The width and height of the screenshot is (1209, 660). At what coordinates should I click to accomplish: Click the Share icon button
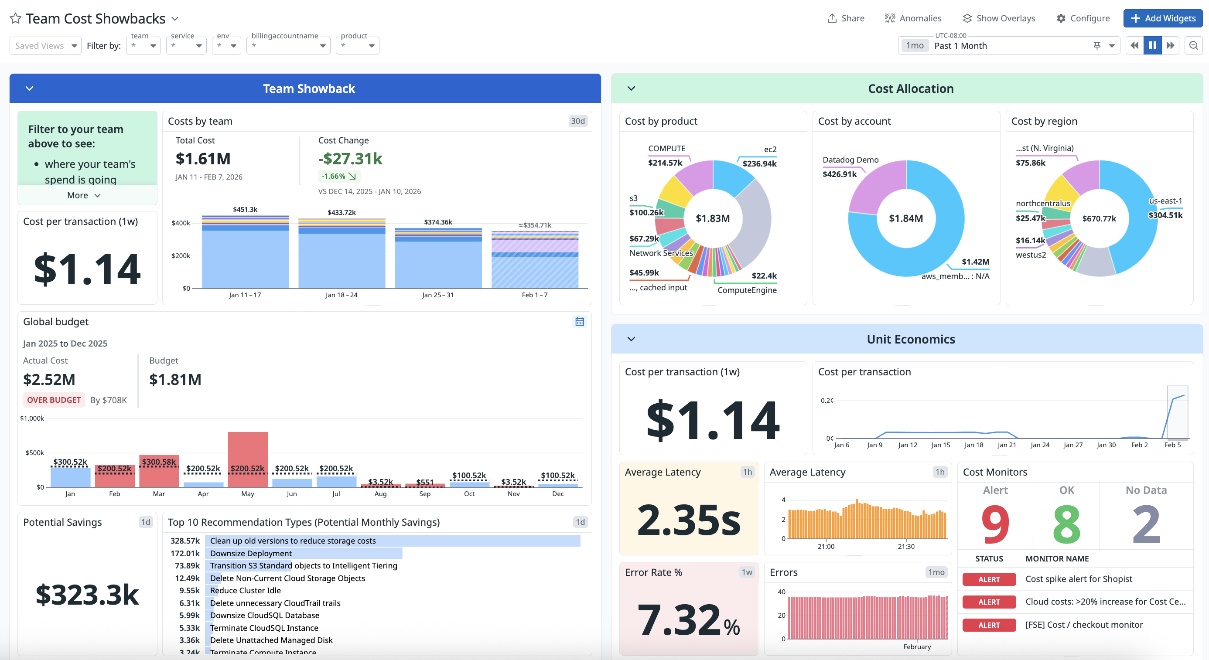(x=832, y=18)
